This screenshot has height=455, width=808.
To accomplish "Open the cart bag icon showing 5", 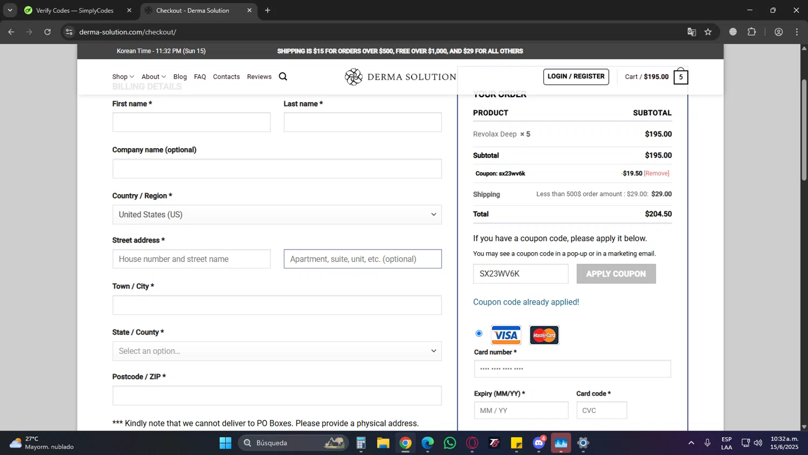I will (x=681, y=76).
